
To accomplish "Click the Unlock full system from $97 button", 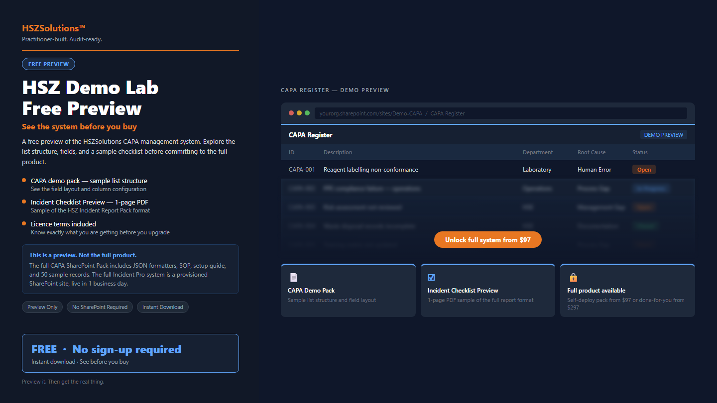I will 488,240.
